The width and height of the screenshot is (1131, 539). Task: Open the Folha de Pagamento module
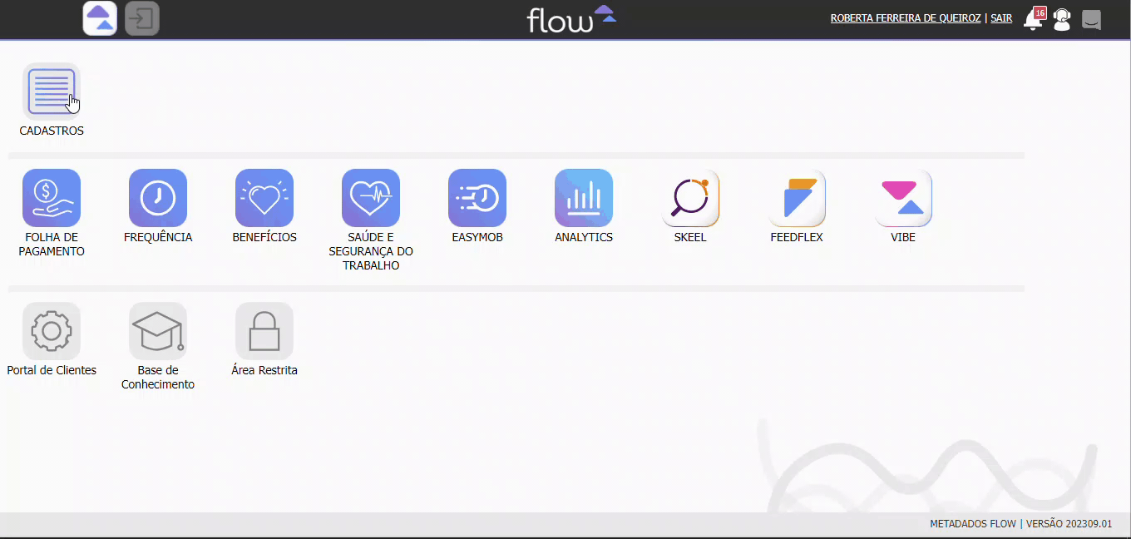click(x=52, y=198)
